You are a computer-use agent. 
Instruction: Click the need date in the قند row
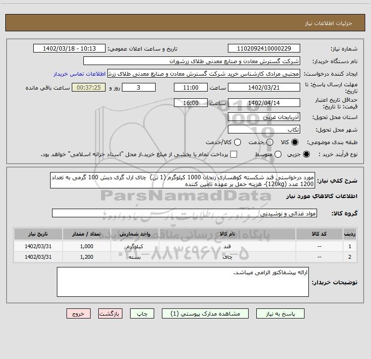38,246
